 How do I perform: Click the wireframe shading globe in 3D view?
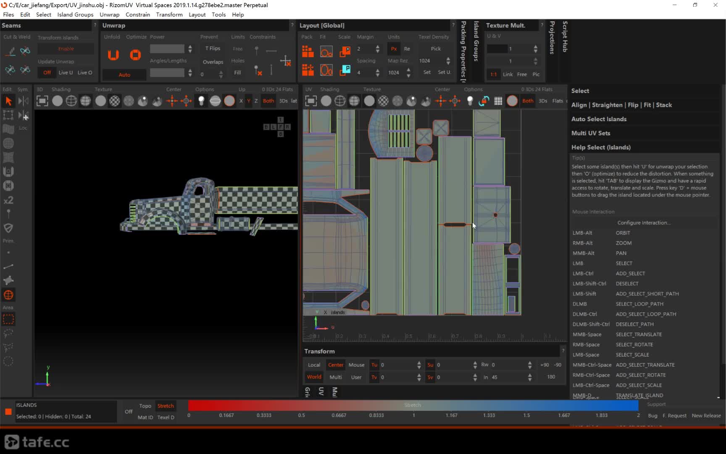coord(71,101)
